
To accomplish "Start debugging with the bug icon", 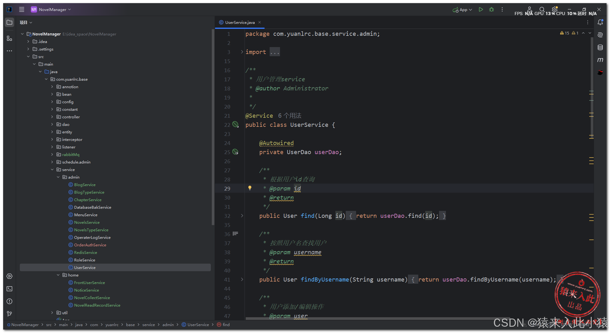I will 492,9.
